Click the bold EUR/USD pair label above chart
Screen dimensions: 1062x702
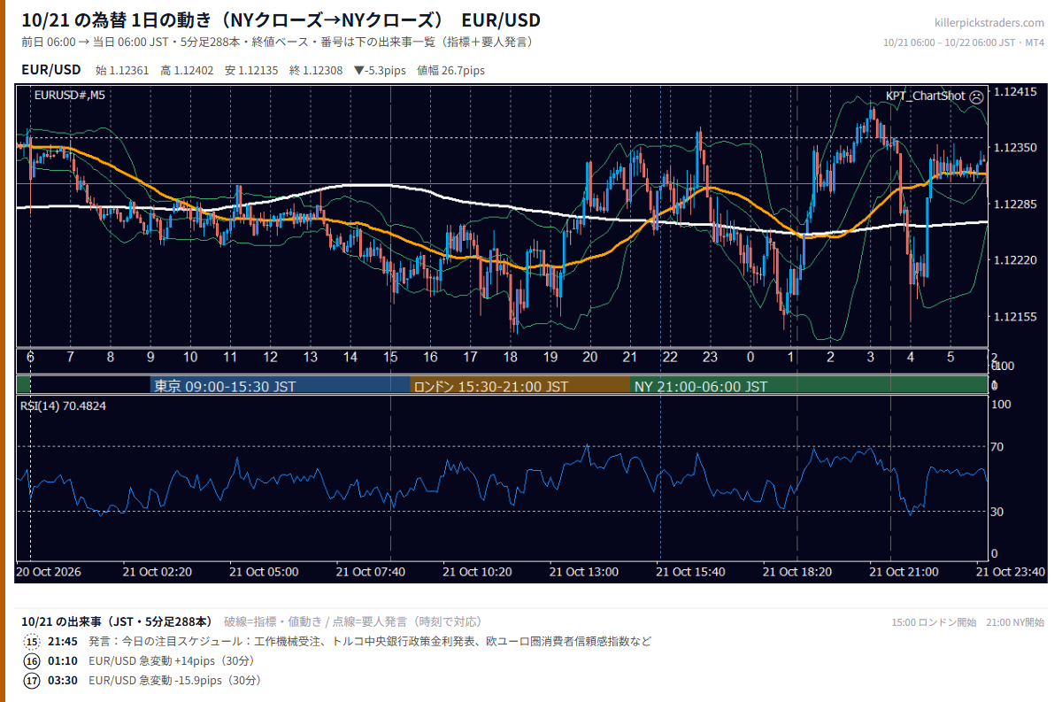51,69
